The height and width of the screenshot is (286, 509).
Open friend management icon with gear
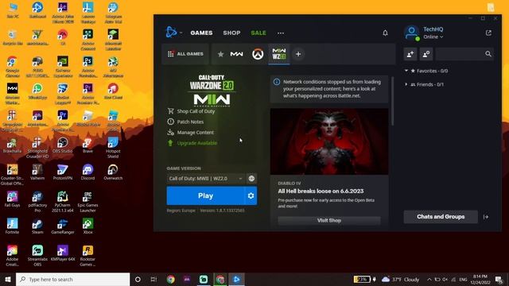426,54
